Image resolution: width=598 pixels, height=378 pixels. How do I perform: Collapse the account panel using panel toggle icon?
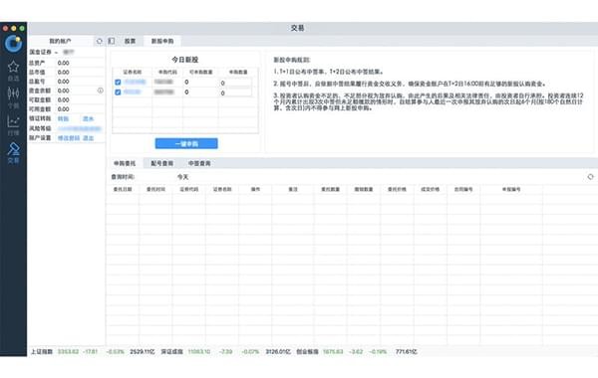[x=112, y=41]
